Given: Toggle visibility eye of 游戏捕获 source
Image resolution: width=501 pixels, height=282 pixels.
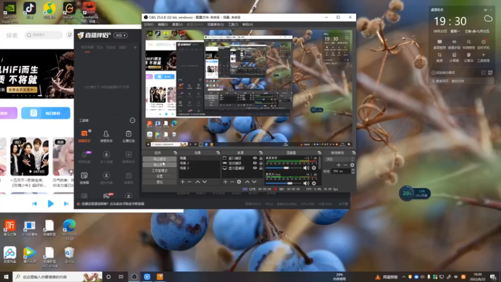Looking at the screenshot, I should 255,163.
